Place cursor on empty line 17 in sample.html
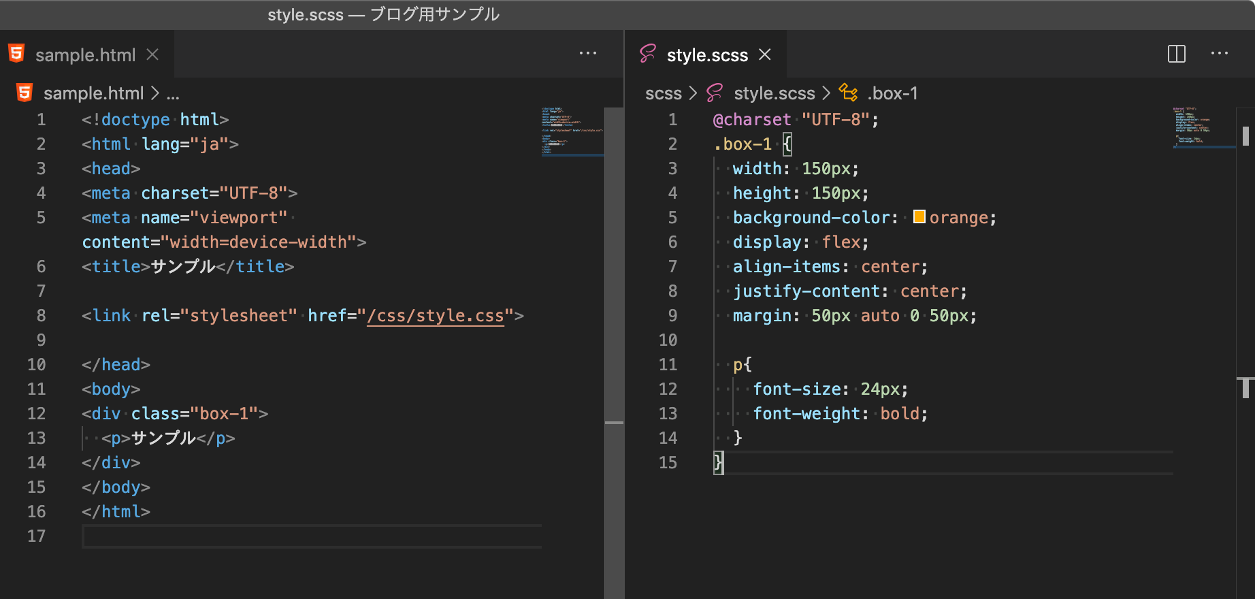 [312, 536]
